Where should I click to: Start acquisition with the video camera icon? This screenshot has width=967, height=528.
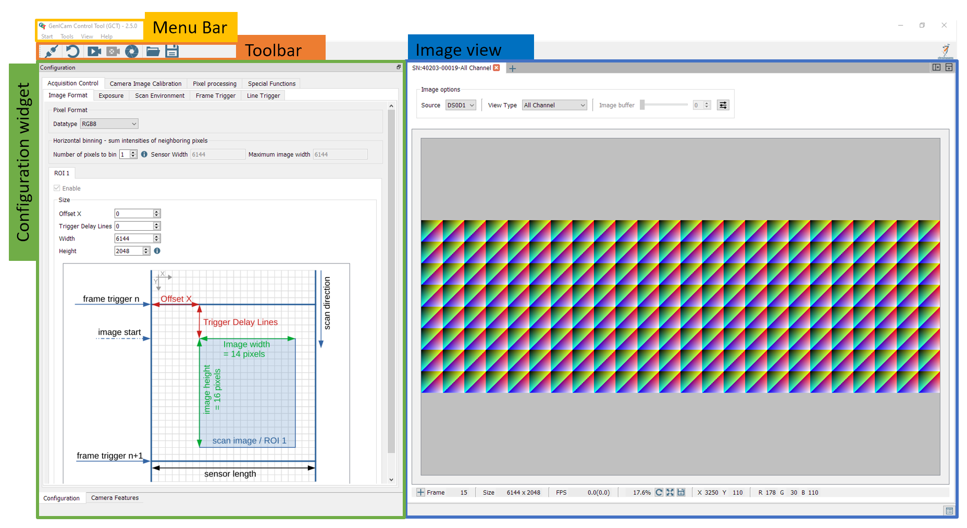[x=94, y=51]
